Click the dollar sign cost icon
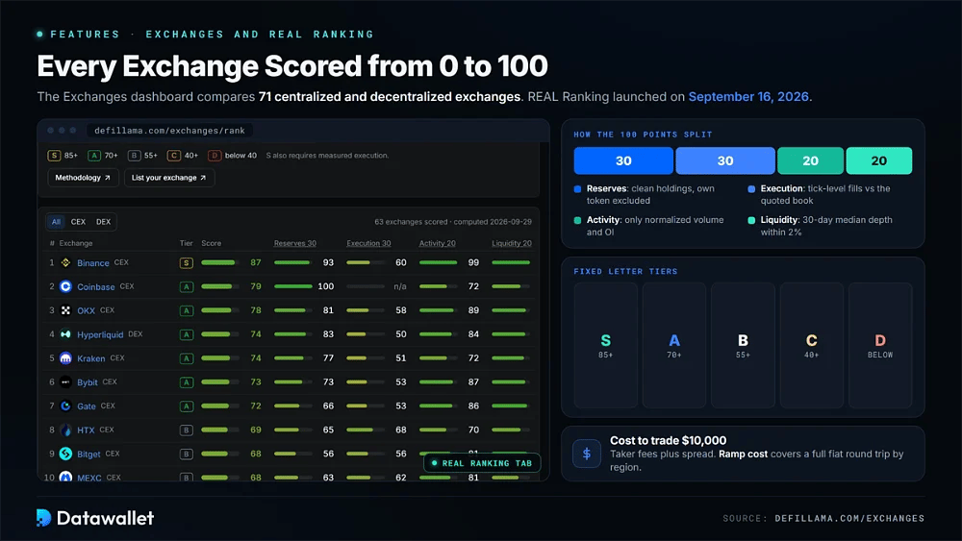 (587, 454)
